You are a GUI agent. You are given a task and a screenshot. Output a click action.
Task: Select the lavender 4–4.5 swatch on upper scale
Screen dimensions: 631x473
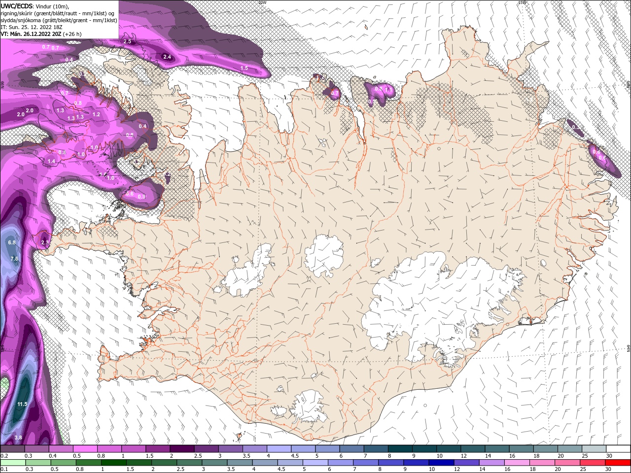(279, 449)
